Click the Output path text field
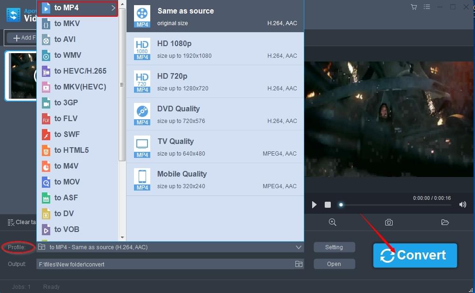Viewport: 475px width, 293px height. [163, 264]
